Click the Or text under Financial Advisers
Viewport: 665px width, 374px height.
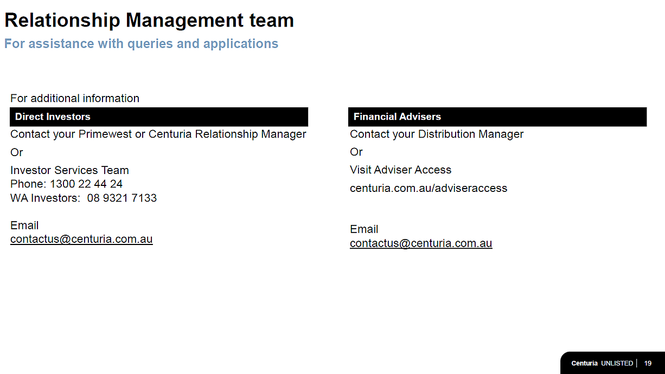356,152
